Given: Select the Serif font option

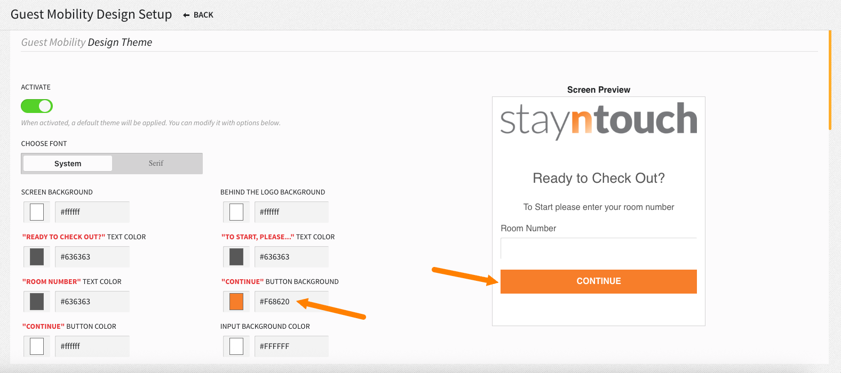Looking at the screenshot, I should (156, 164).
